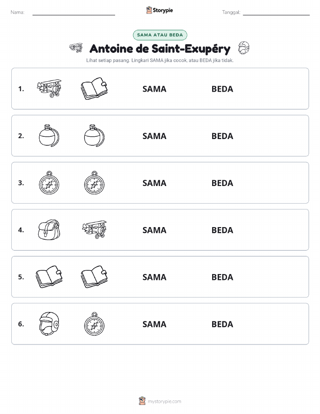Screen dimensions: 320x414
Task: Select BEDA for question 4
Action: tap(223, 230)
